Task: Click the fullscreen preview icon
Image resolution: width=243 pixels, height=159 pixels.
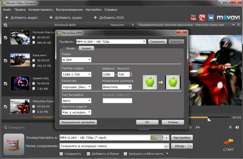Action: pyautogui.click(x=230, y=127)
